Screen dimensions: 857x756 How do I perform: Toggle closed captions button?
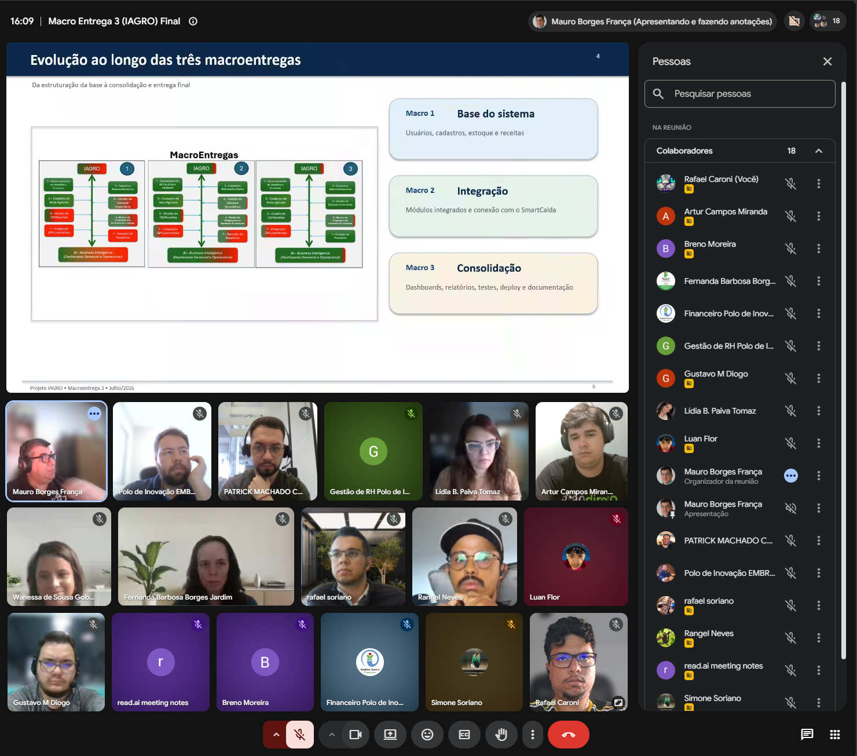pos(464,735)
